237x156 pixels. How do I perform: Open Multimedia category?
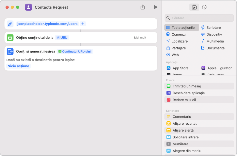click(x=213, y=41)
